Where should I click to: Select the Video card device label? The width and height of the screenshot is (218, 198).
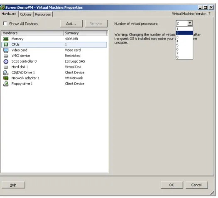[20, 50]
